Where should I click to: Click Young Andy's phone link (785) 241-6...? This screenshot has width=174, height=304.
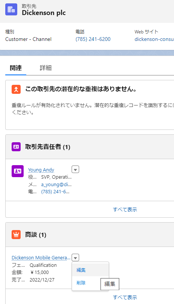click(x=55, y=192)
